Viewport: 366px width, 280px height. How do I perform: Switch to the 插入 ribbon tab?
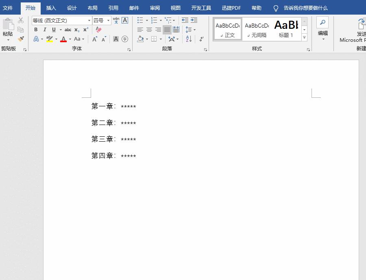[51, 8]
